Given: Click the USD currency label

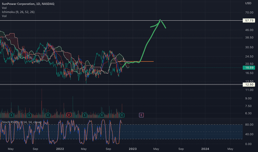Looking at the screenshot, I should pos(248,3).
